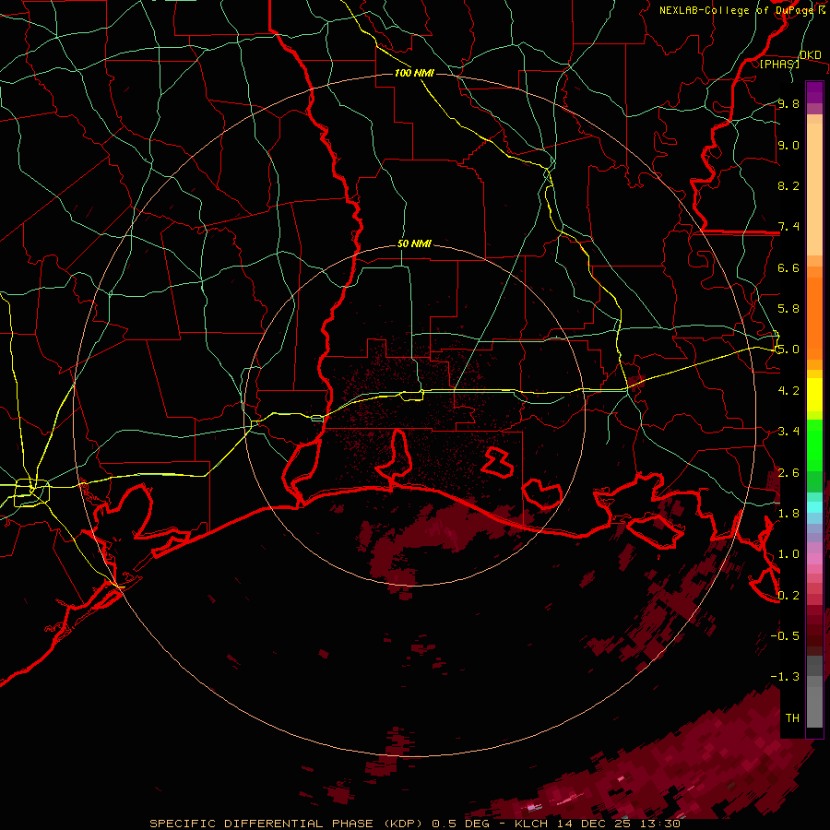Click the 5.8 value on the legend
This screenshot has height=830, width=830.
[788, 308]
